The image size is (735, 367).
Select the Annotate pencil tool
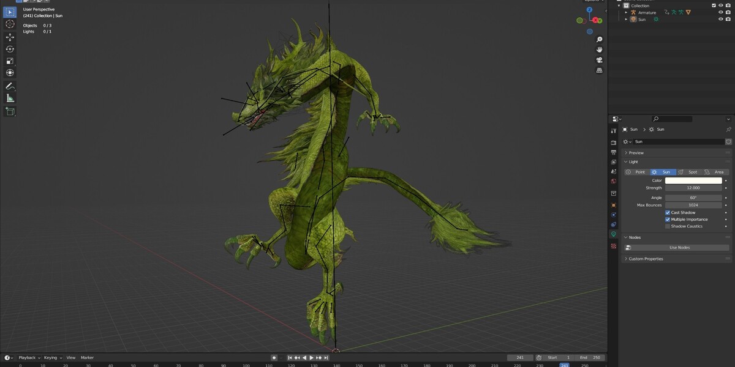10,86
